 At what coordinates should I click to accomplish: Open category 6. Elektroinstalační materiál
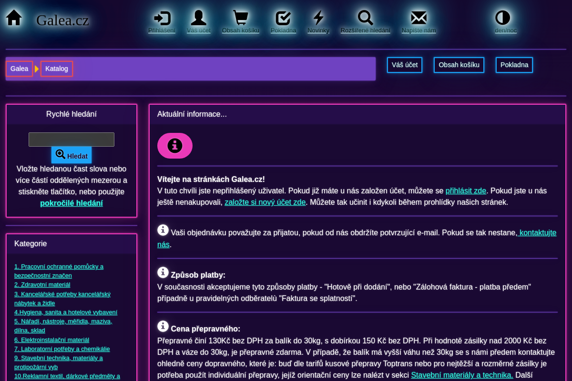click(x=51, y=340)
